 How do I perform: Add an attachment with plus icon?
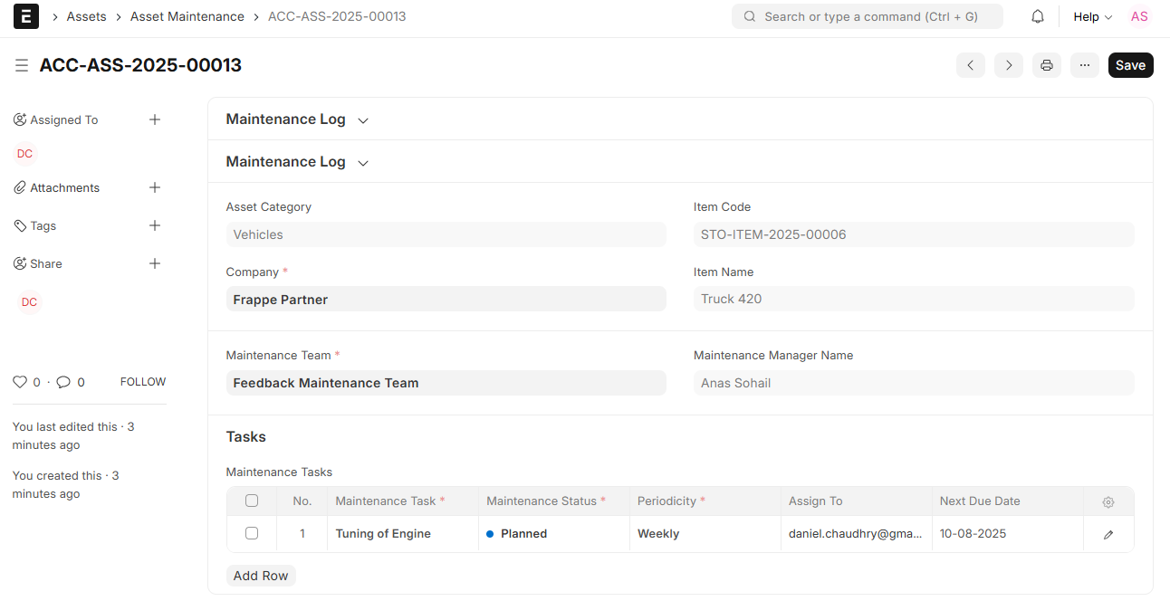coord(155,187)
